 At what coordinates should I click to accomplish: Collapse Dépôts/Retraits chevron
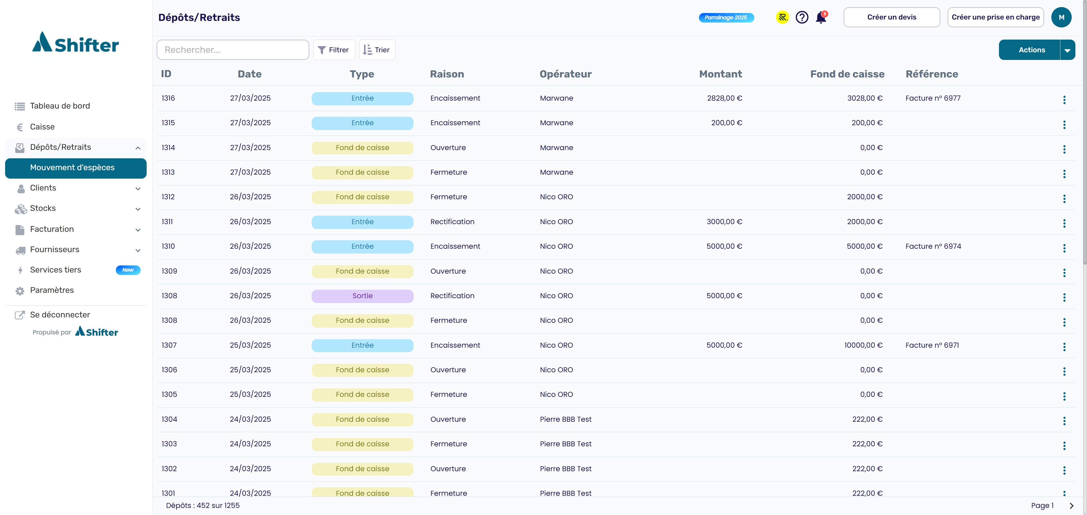[x=138, y=148]
